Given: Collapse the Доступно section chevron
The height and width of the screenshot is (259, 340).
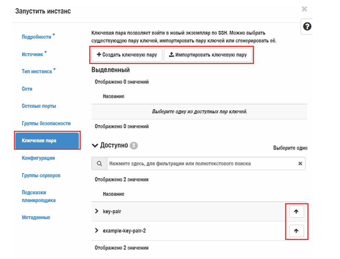Looking at the screenshot, I should pos(95,145).
